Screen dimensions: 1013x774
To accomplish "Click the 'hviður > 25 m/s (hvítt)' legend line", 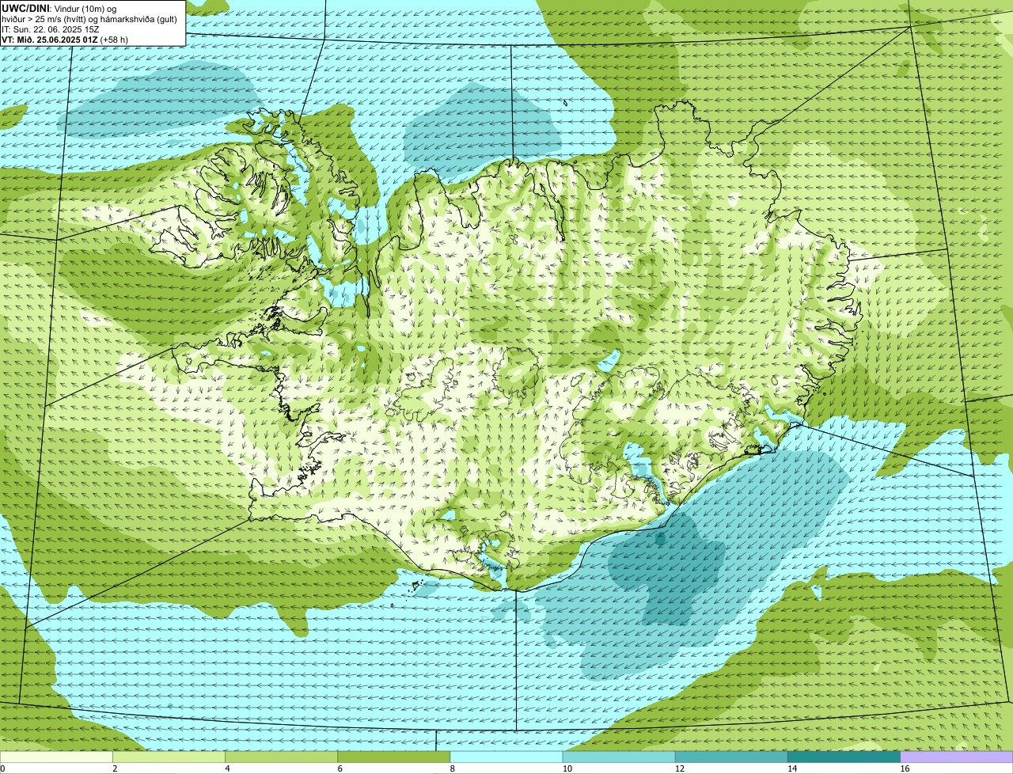I will 89,18.
